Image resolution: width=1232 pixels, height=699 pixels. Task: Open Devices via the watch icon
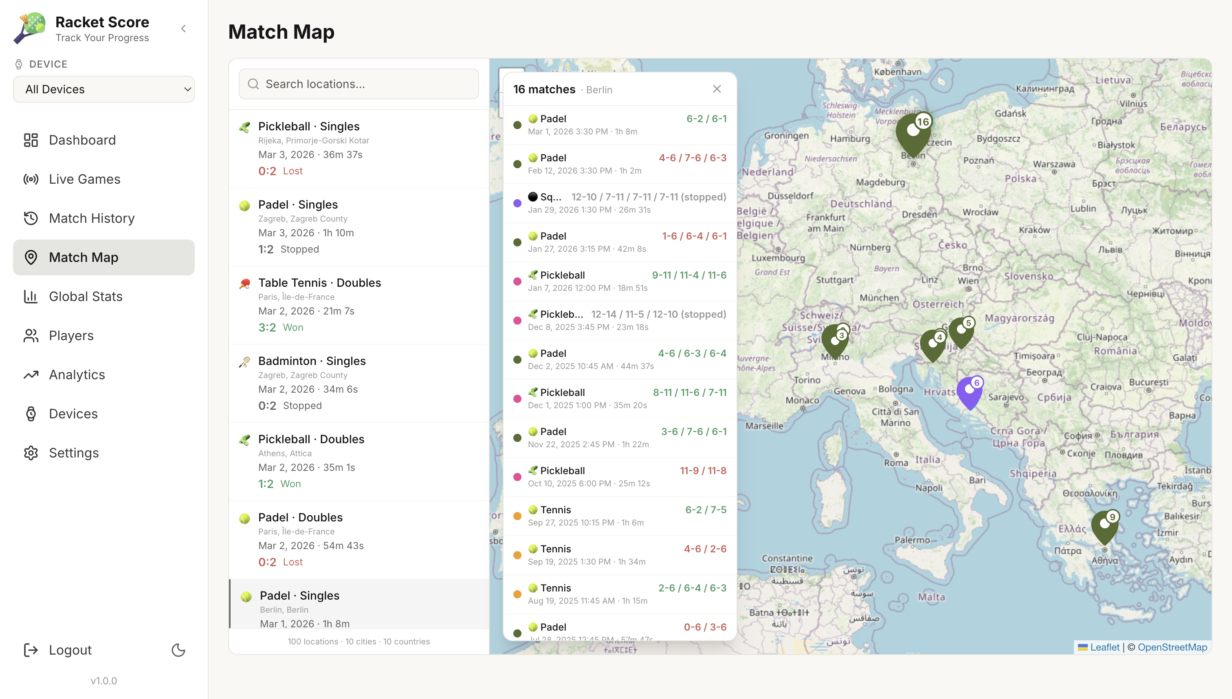(x=31, y=413)
